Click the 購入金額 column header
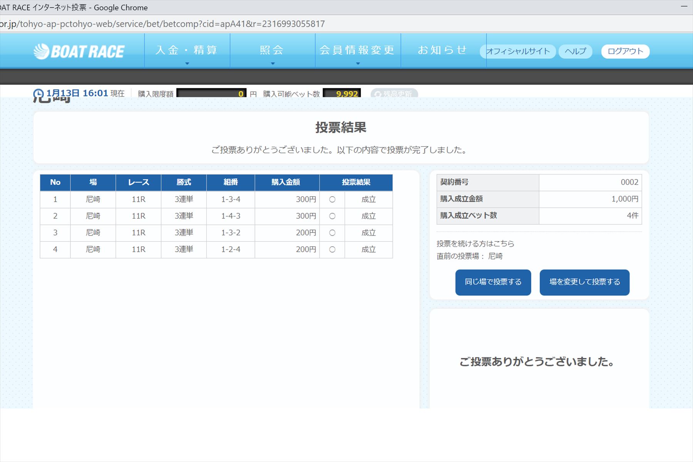The width and height of the screenshot is (693, 462). 287,182
